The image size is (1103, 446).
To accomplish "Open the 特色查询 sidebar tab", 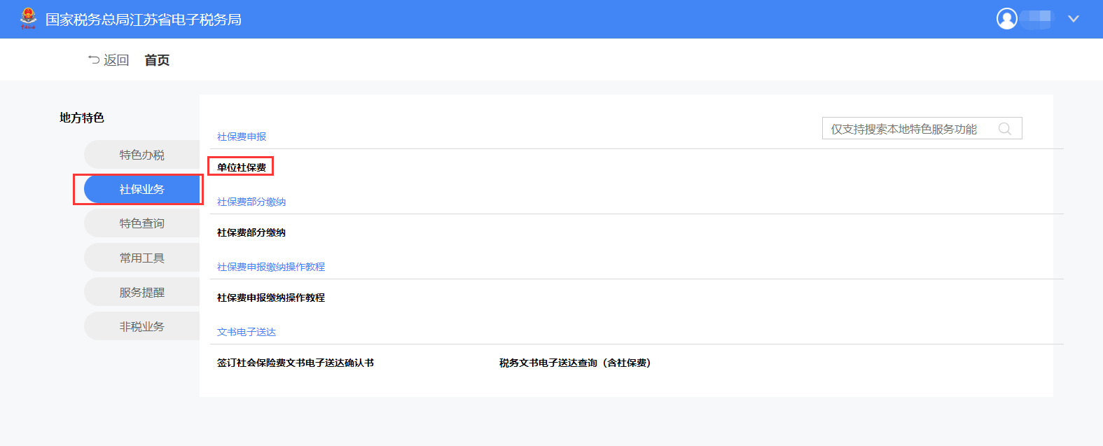I will click(x=141, y=223).
